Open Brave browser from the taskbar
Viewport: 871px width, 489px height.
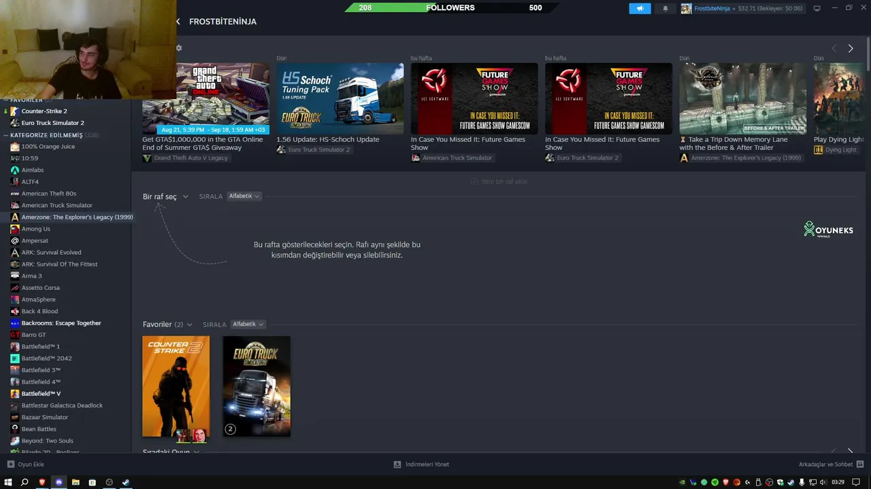tap(42, 482)
